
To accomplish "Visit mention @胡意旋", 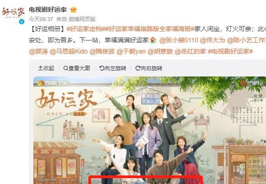I will tap(160, 51).
